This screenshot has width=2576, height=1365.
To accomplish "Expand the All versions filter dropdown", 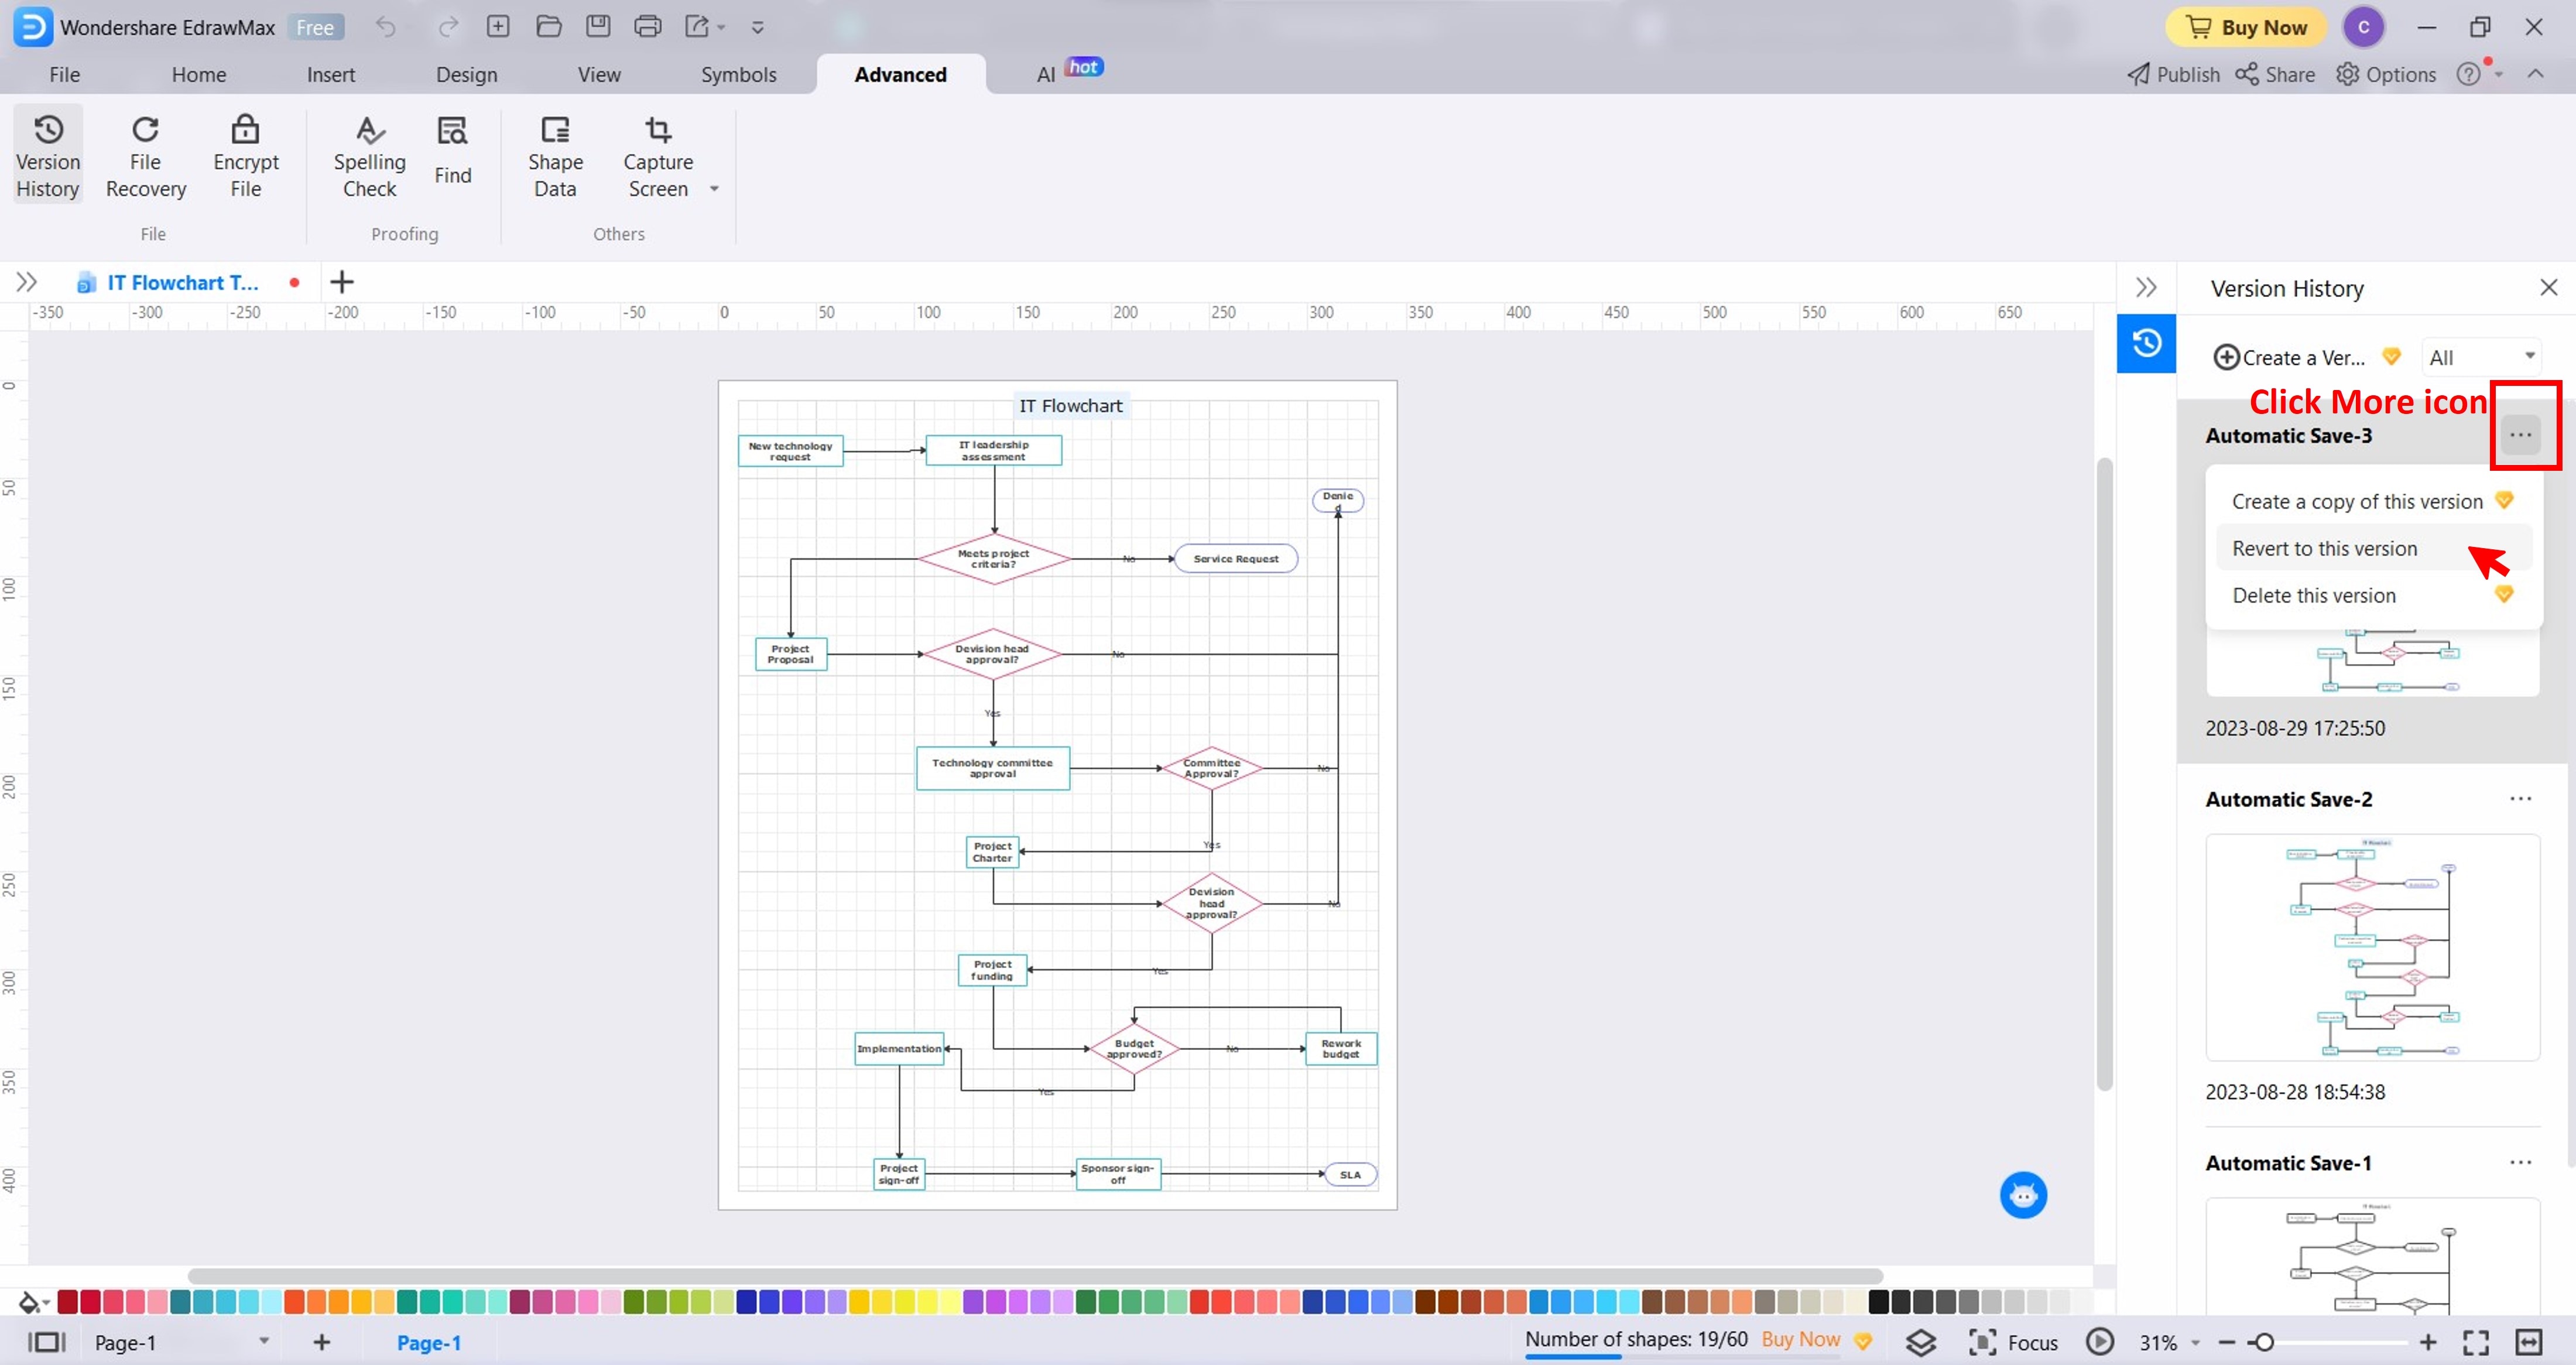I will [2482, 357].
